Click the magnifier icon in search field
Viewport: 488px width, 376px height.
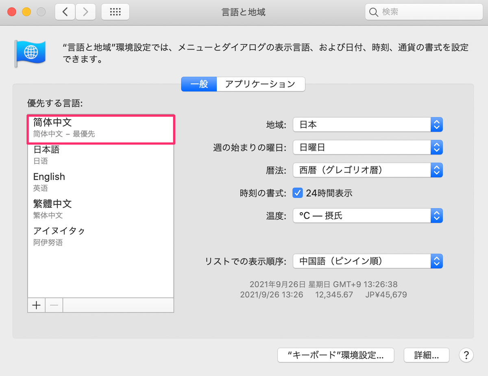pos(374,12)
